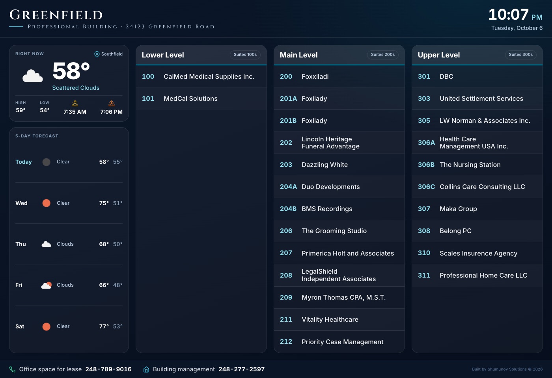Click Saturday's clear sun forecast icon
Screen dimensions: 552x378
click(47, 326)
